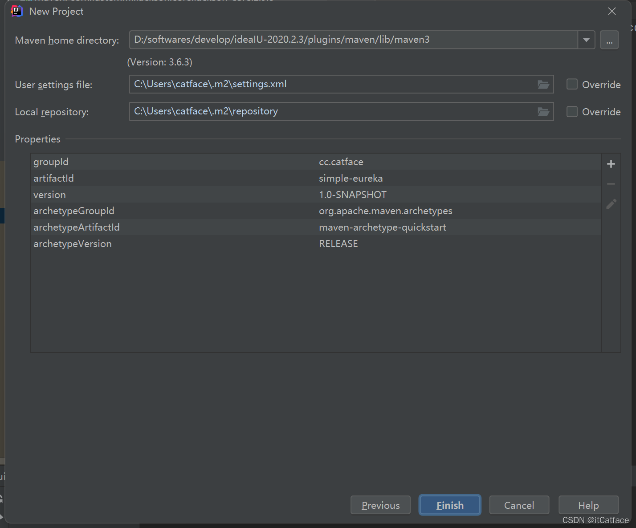The height and width of the screenshot is (528, 636).
Task: Click the Maven home directory path field
Action: point(354,40)
